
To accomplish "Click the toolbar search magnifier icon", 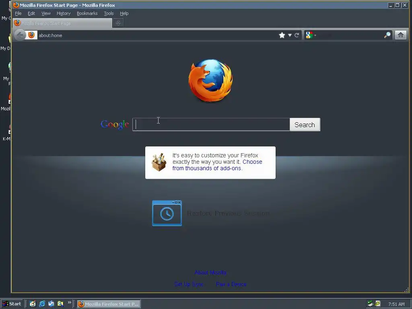I will tap(387, 35).
